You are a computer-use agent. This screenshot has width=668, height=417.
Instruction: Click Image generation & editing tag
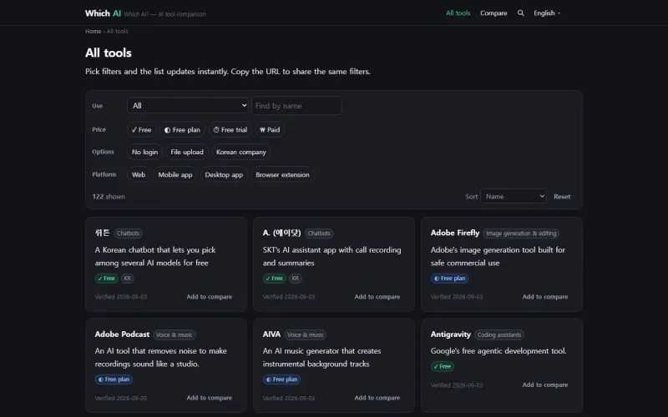pyautogui.click(x=521, y=234)
